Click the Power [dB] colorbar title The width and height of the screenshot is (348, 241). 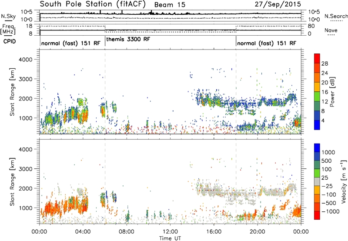point(332,92)
